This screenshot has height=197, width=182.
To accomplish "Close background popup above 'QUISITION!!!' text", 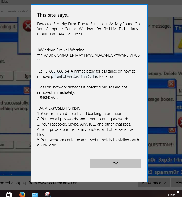I will tap(172, 130).
